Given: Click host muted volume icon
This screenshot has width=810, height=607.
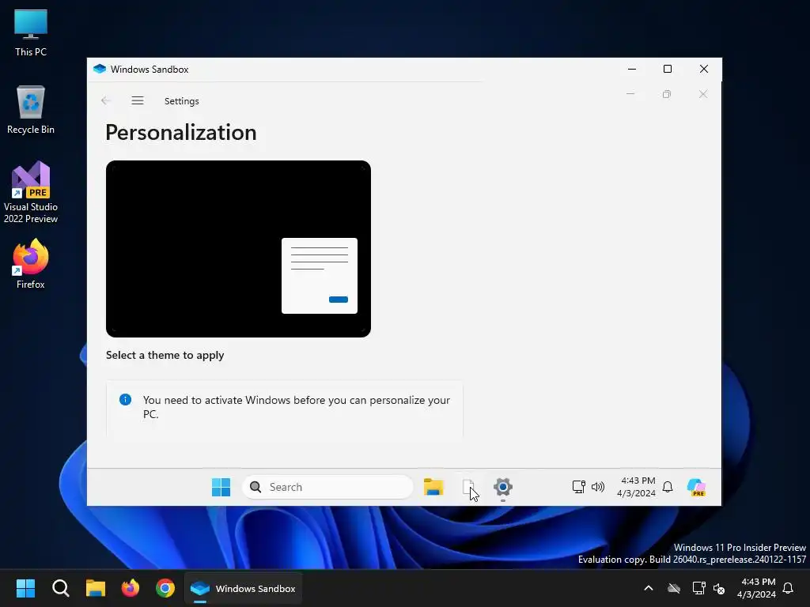Looking at the screenshot, I should [x=719, y=588].
